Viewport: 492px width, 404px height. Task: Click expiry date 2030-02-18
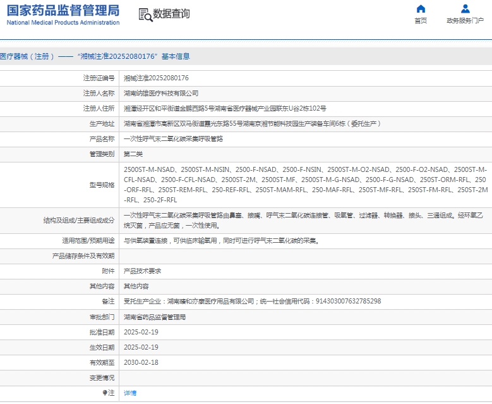tap(141, 362)
